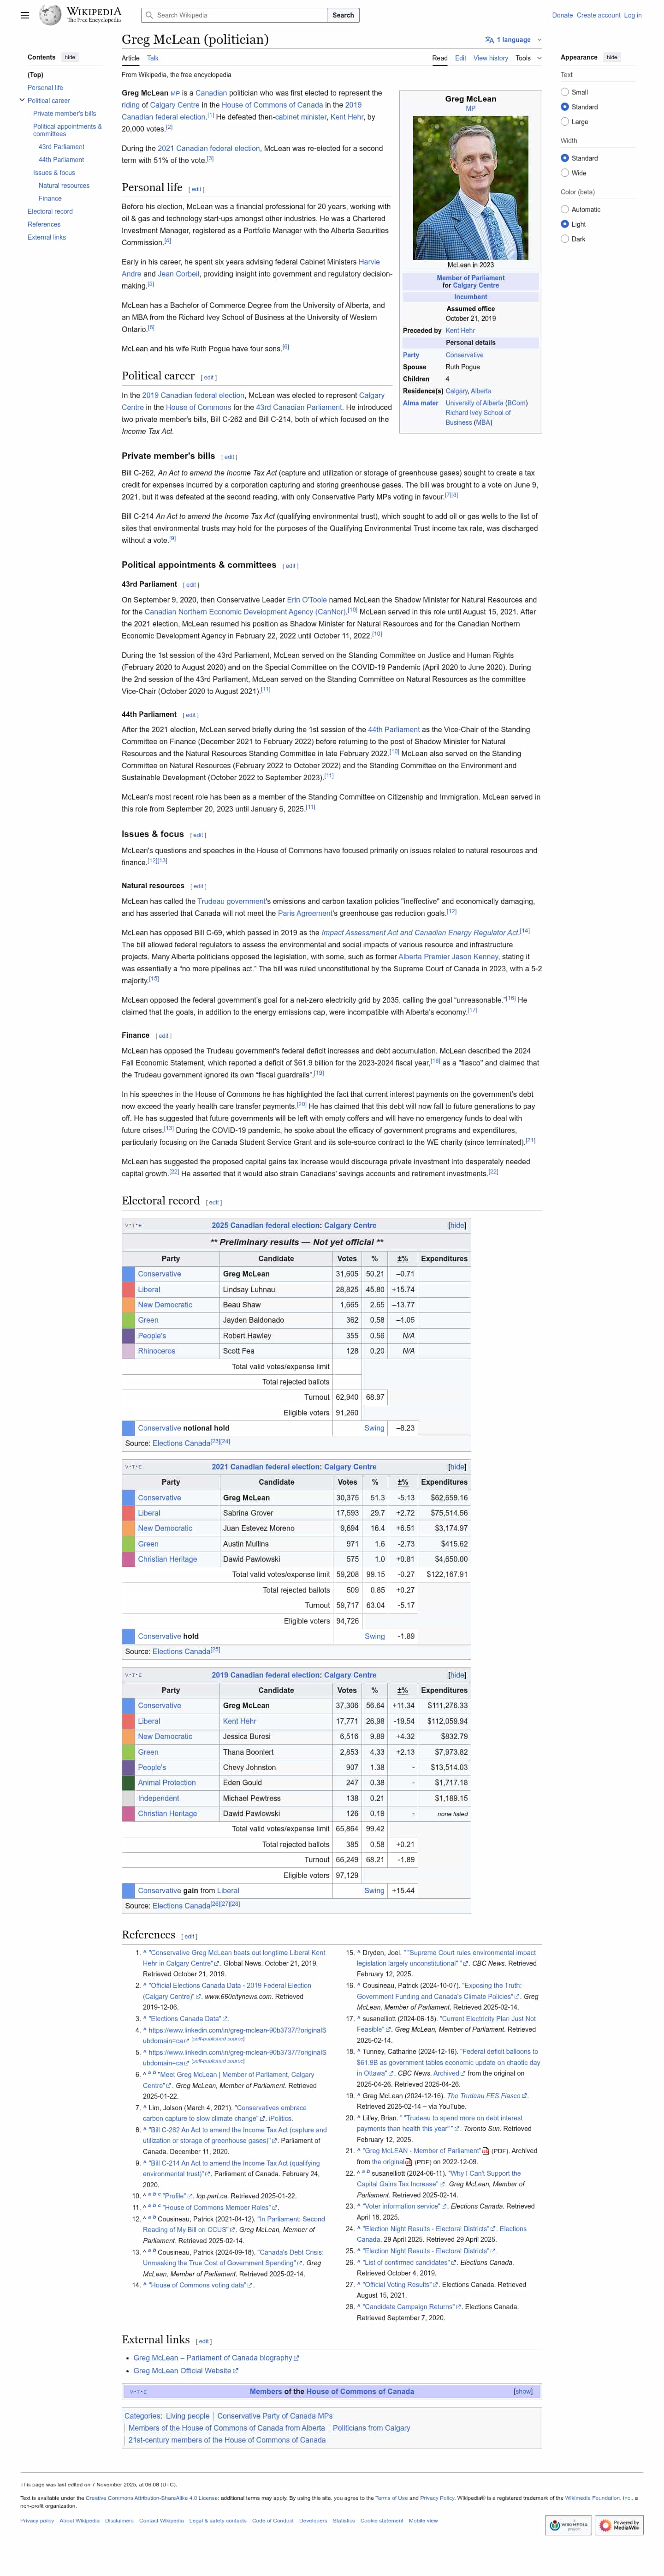Collapse Political career in the contents sidebar
This screenshot has height=2576, width=664.
click(x=22, y=100)
